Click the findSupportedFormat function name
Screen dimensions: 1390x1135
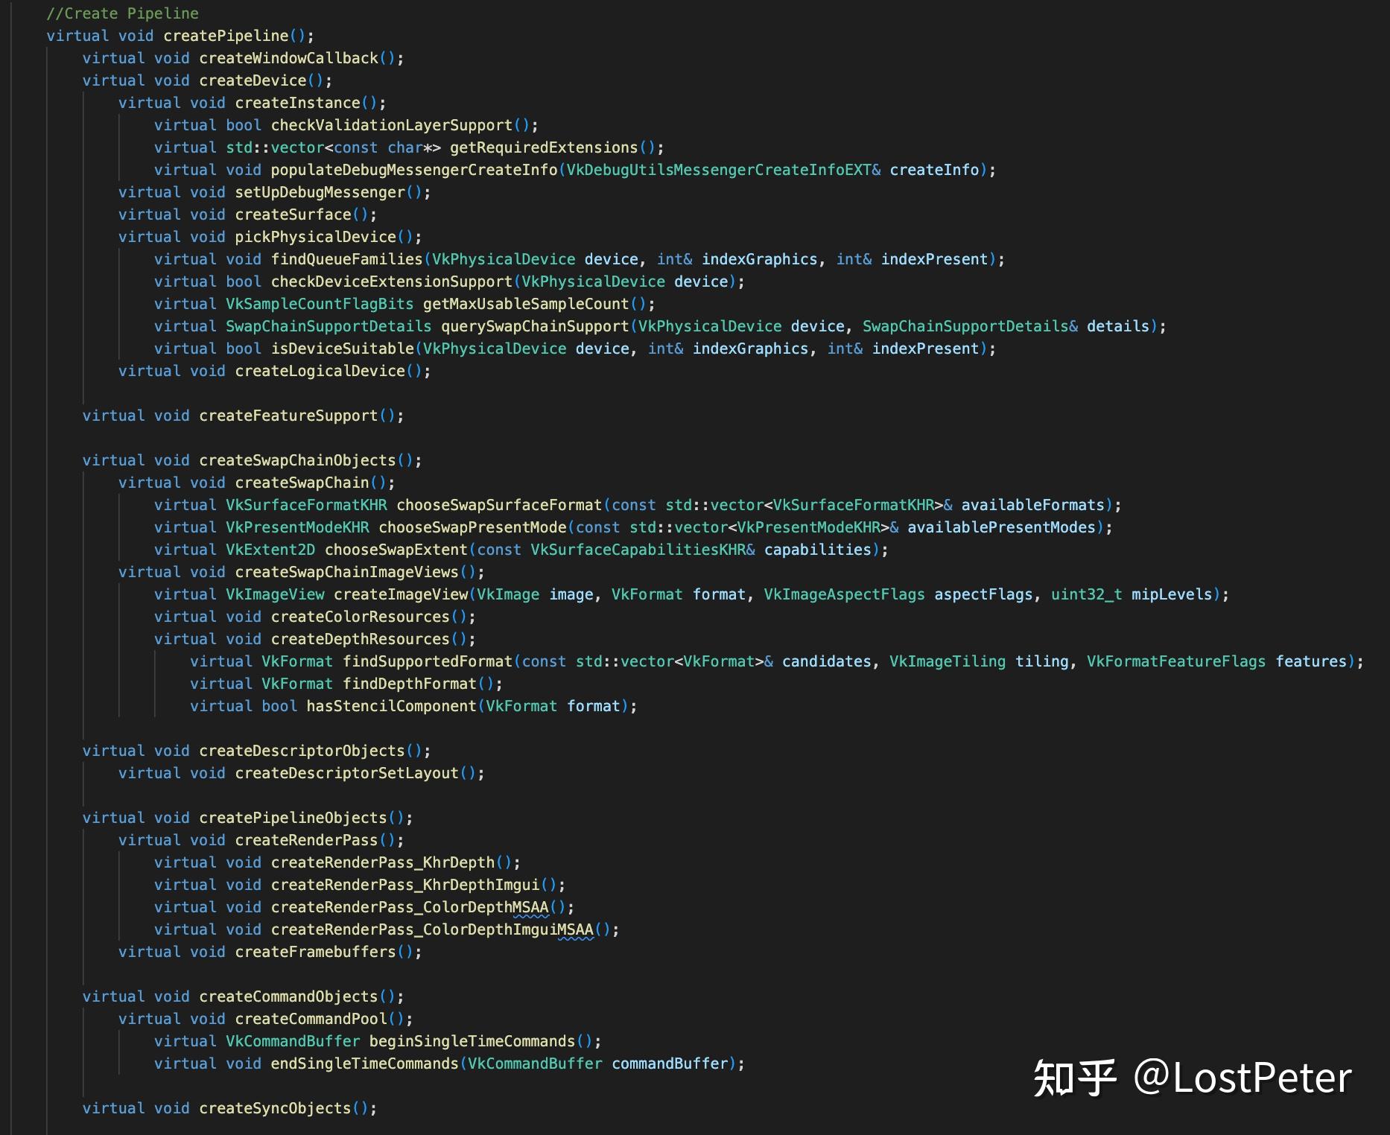point(428,661)
